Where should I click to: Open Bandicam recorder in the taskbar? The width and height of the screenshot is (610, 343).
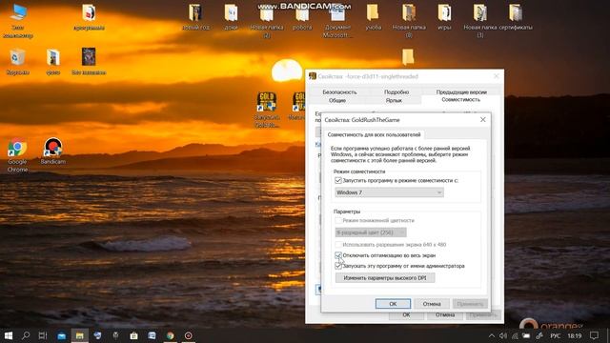point(189,335)
